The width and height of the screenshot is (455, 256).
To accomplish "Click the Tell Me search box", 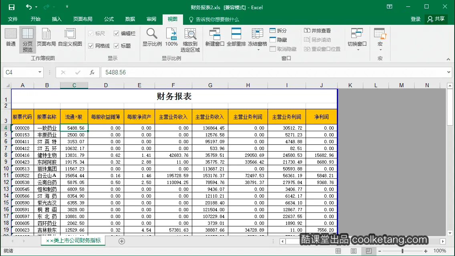I will 214,20.
